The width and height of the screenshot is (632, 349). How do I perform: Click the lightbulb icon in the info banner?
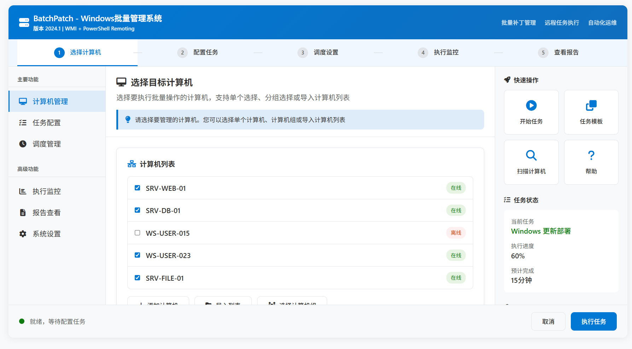(128, 120)
